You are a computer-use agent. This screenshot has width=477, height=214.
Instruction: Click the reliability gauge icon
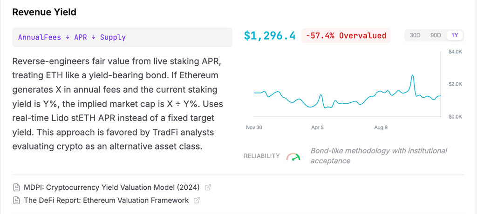click(x=293, y=156)
